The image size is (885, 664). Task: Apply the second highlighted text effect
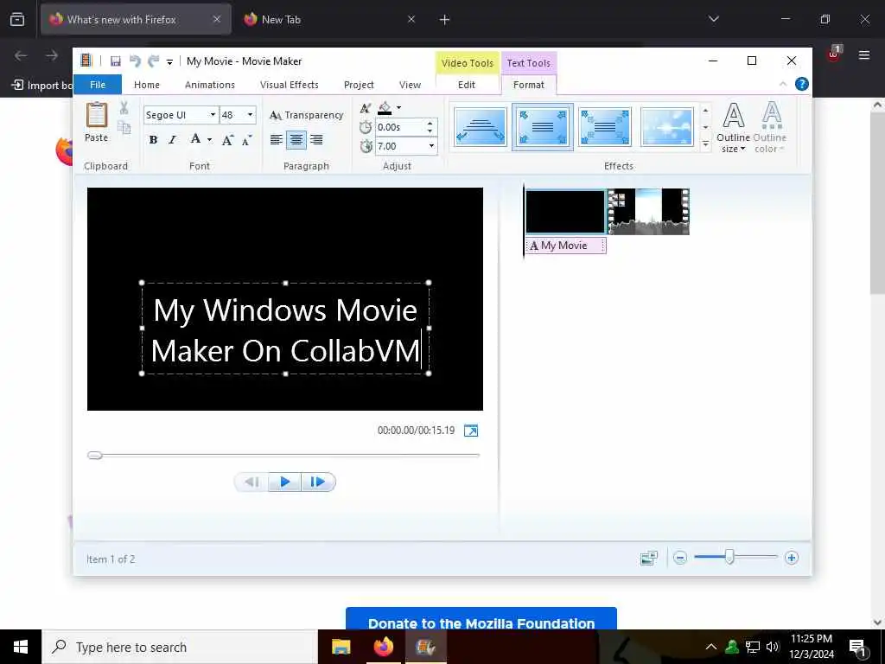point(543,127)
